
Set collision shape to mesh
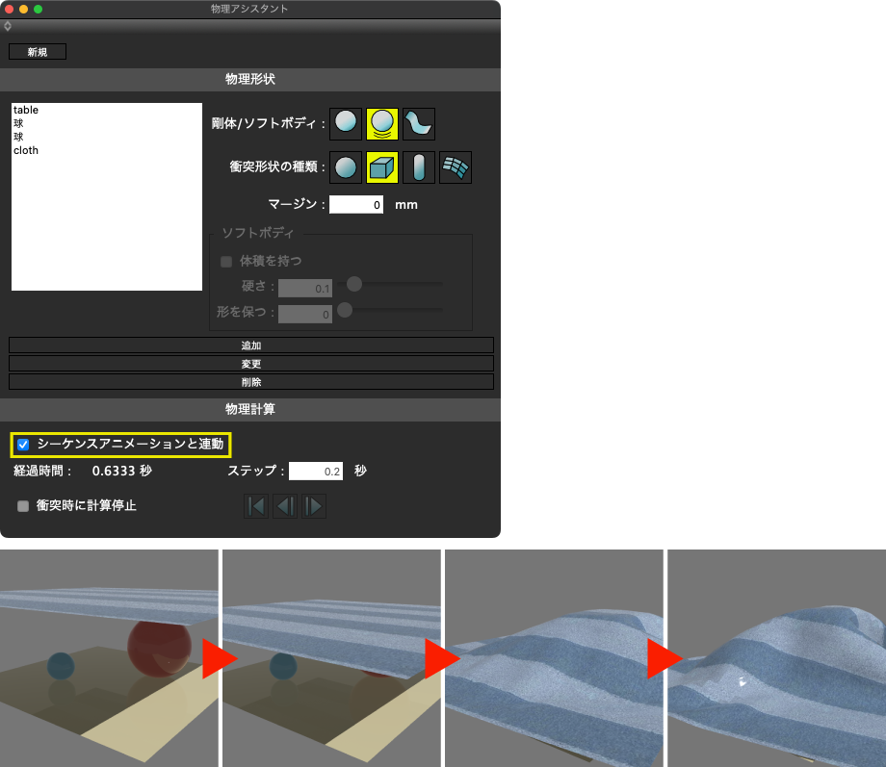[x=456, y=167]
